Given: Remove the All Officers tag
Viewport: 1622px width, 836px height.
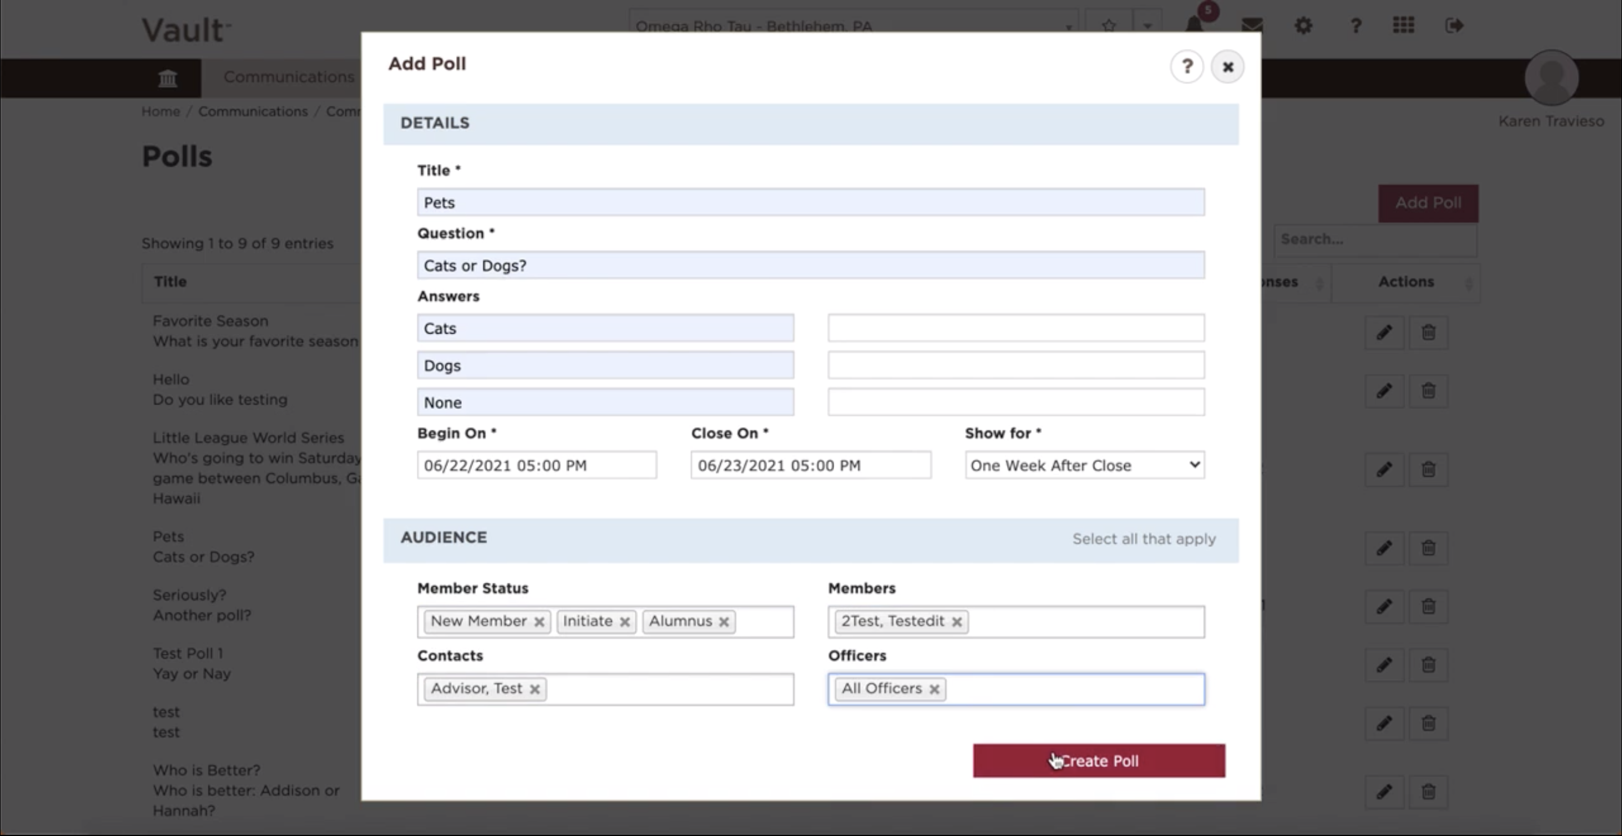Looking at the screenshot, I should [934, 689].
